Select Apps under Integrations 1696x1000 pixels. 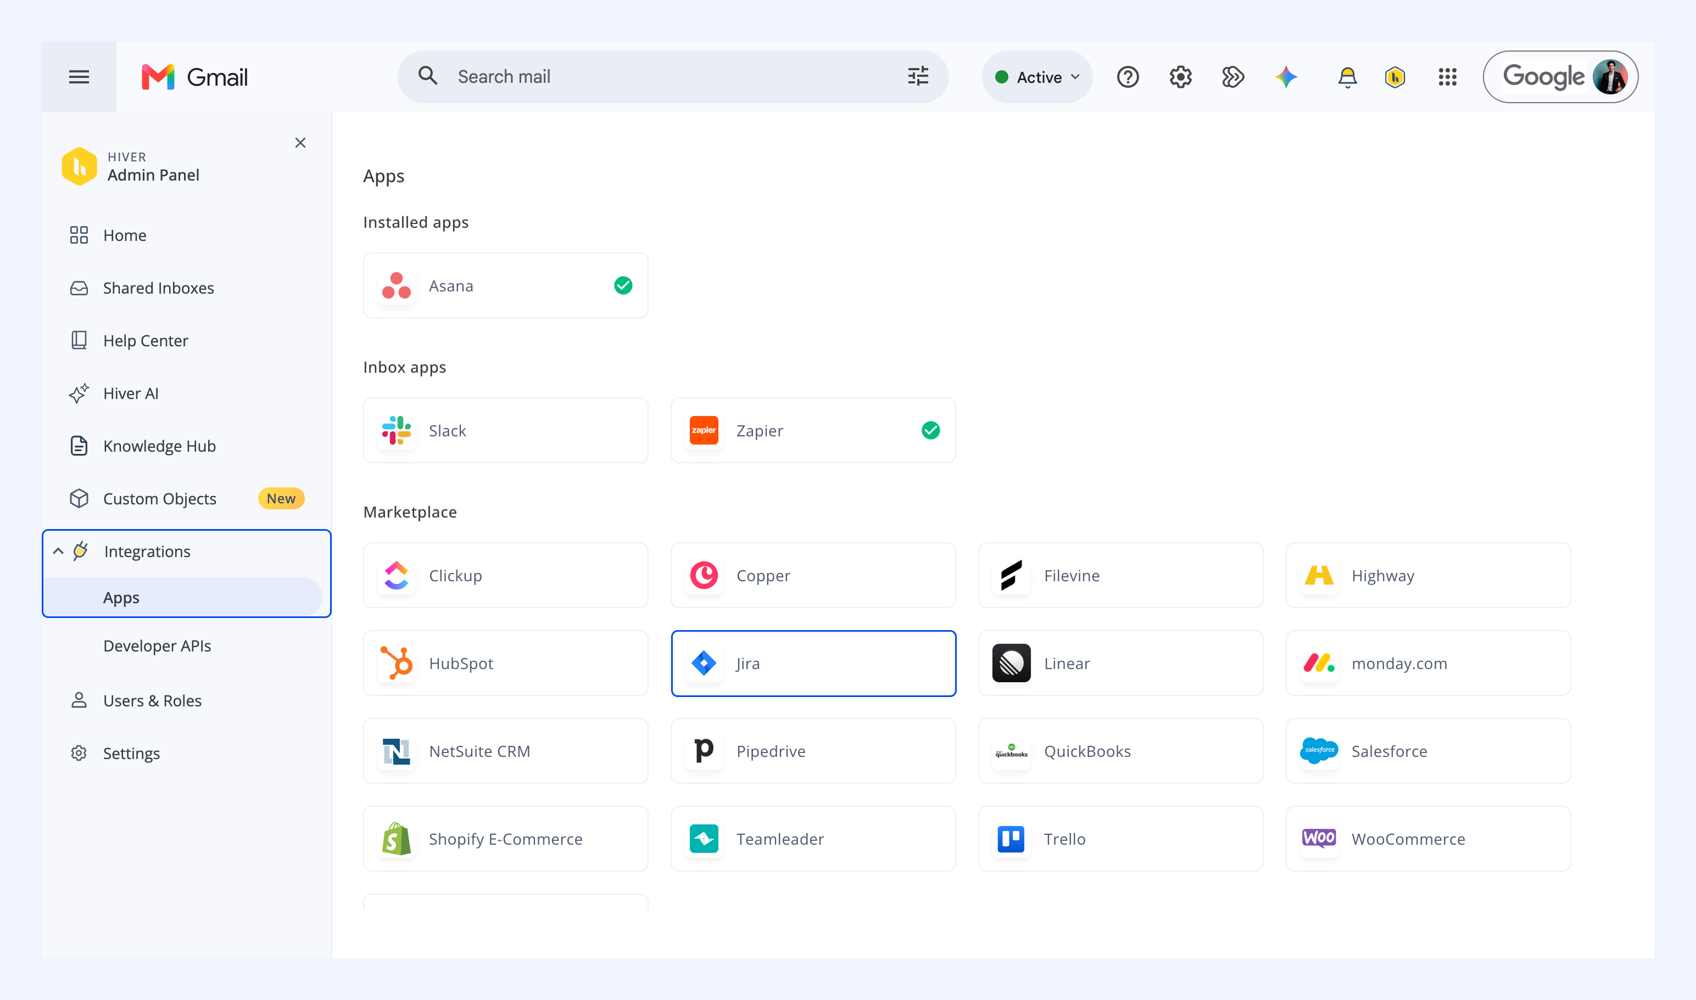[x=183, y=597]
